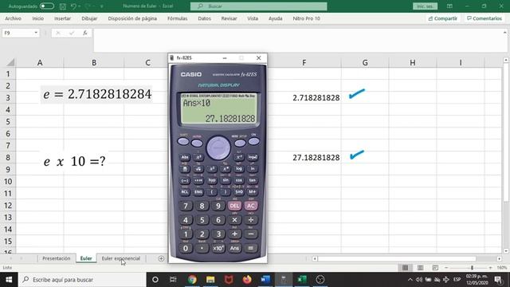Show hidden system tray icons chevron
This screenshot has width=510, height=287.
(410, 280)
